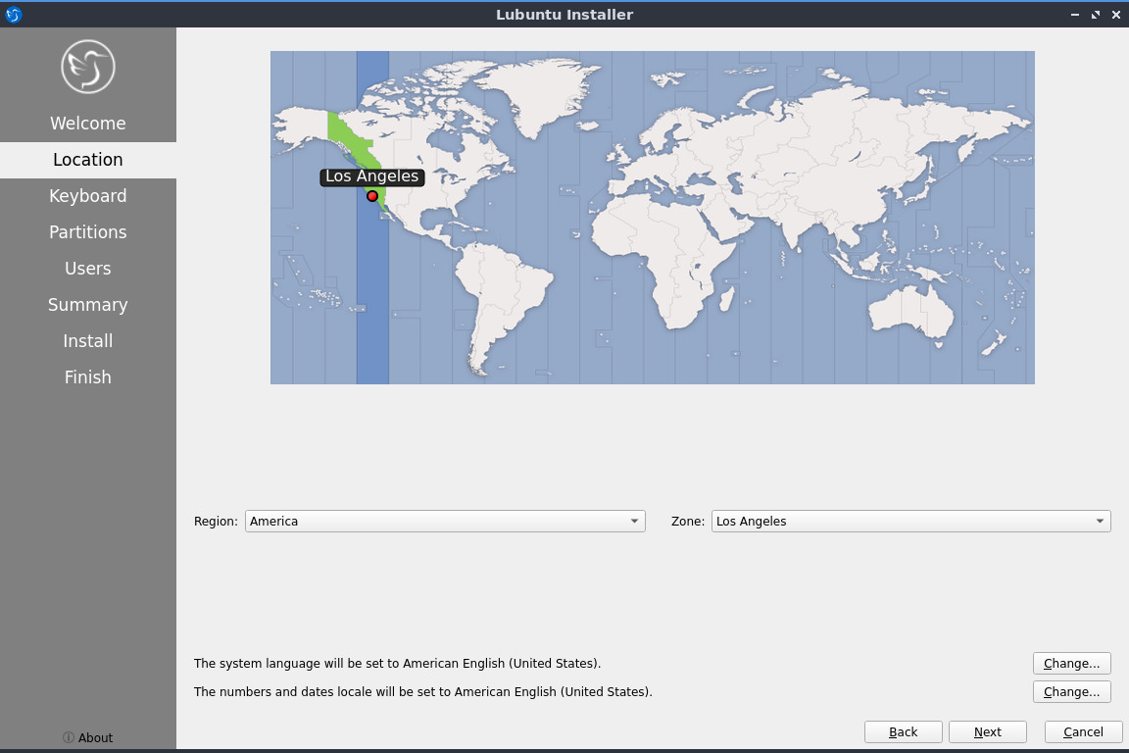
Task: Open the Users step in sidebar
Action: (88, 269)
